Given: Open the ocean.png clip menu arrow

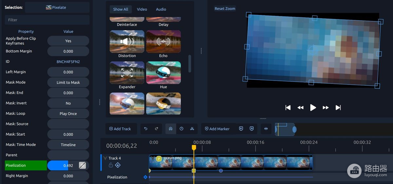Looking at the screenshot, I should pyautogui.click(x=153, y=158).
